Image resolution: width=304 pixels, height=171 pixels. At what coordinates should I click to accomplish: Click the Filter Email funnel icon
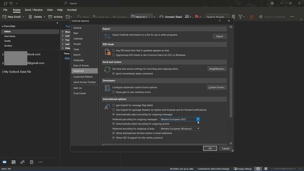pyautogui.click(x=241, y=17)
